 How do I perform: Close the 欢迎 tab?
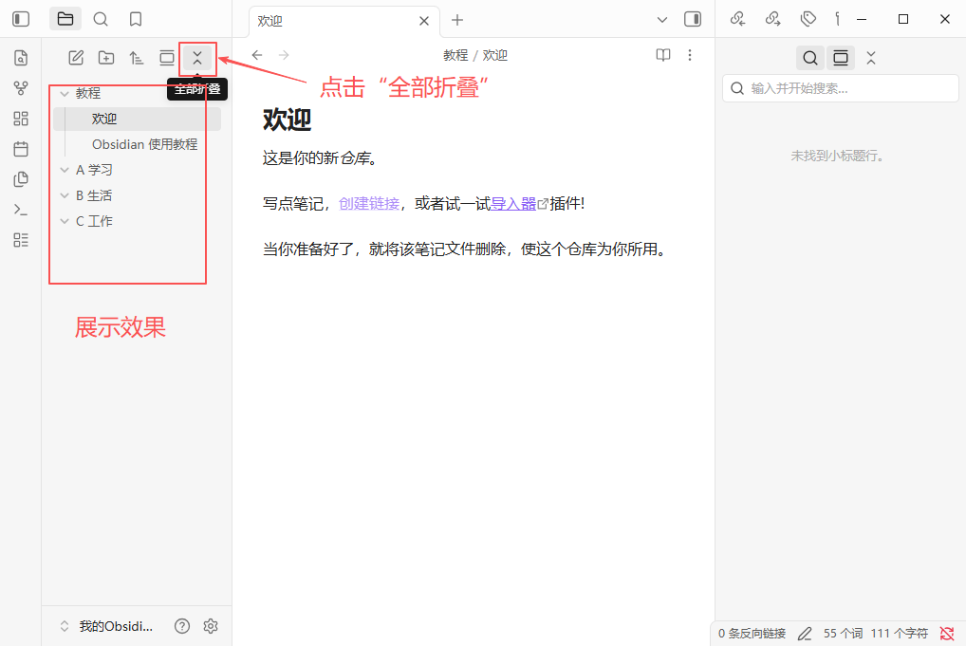424,21
